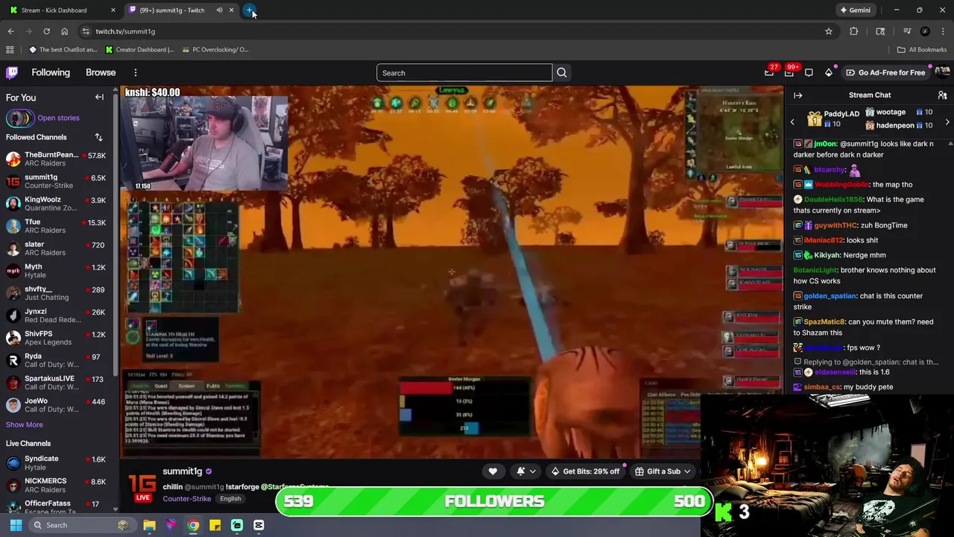This screenshot has width=954, height=537.
Task: Open All Bookmarks folder
Action: [x=922, y=49]
